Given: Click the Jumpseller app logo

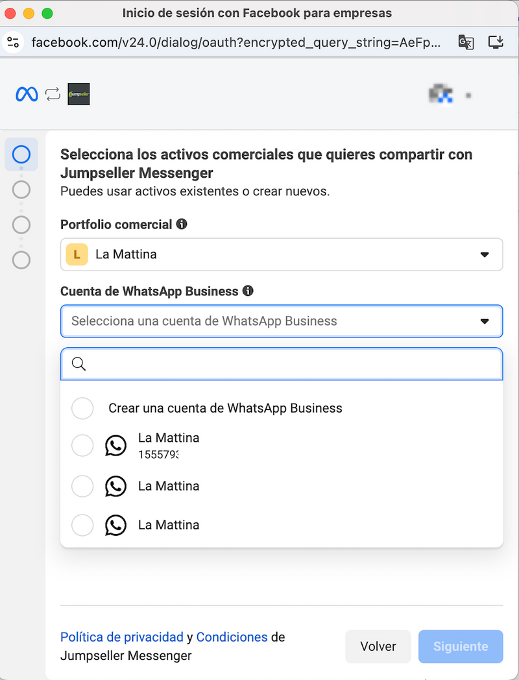Looking at the screenshot, I should (x=78, y=95).
